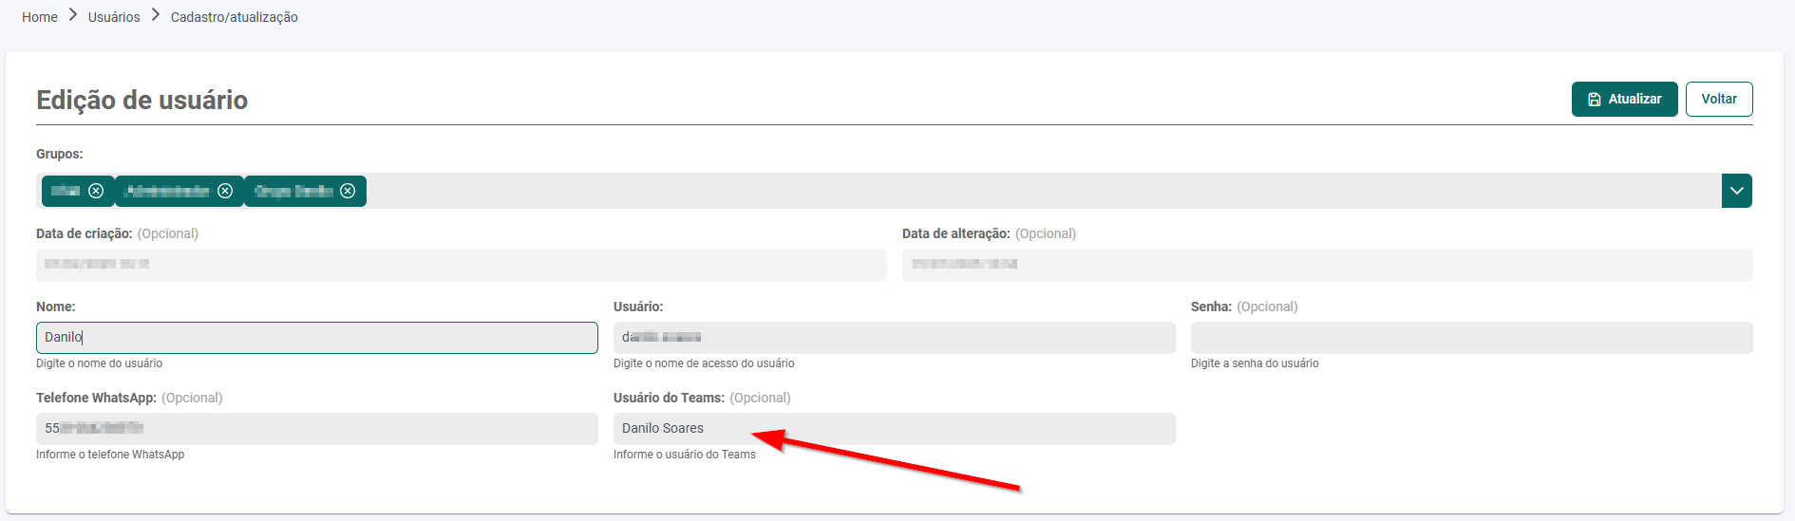1795x521 pixels.
Task: Click Cadastro/atualização breadcrumb item
Action: click(235, 17)
